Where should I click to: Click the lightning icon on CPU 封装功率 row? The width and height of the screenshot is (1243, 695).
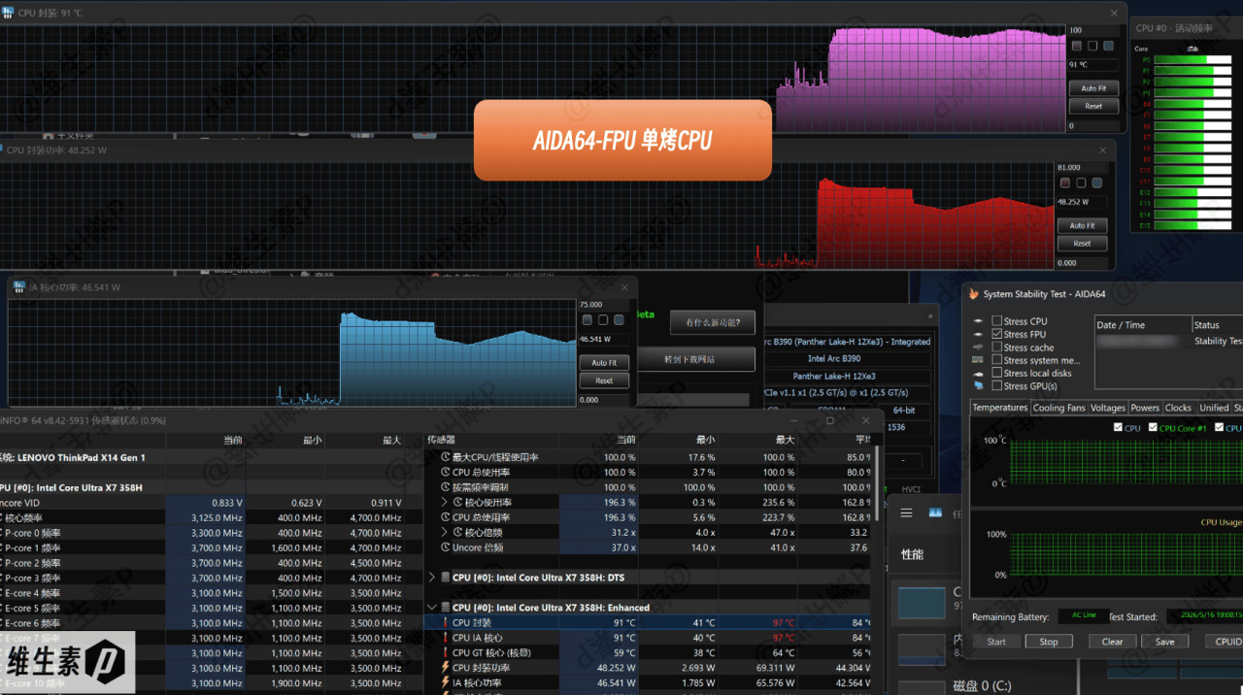(445, 668)
